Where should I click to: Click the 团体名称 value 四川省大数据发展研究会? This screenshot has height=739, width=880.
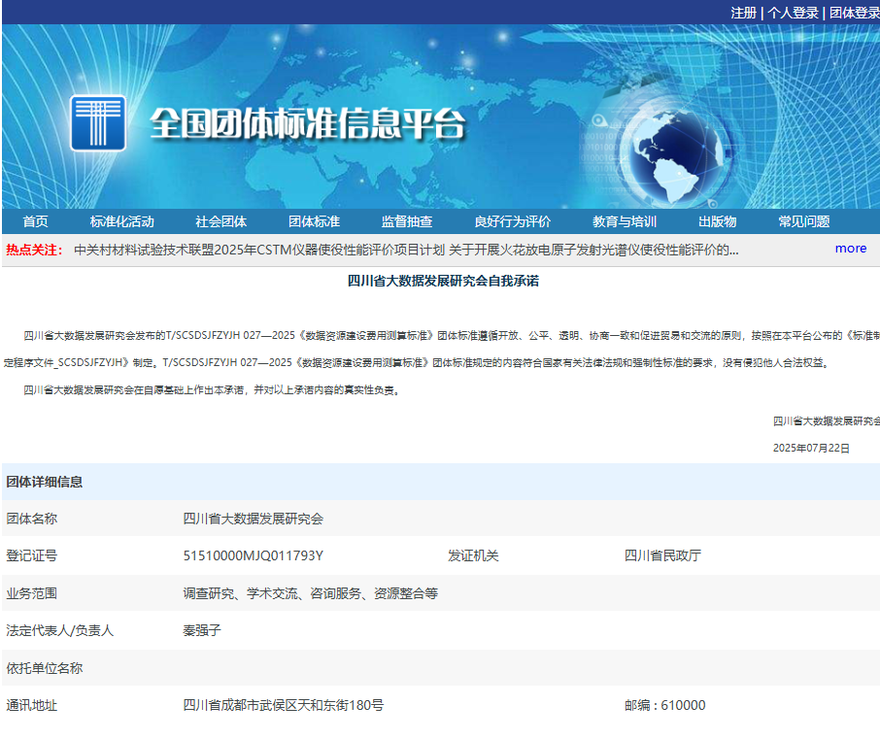254,519
